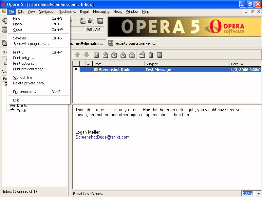The image size is (262, 197).
Task: Open Print setup... menu entry
Action: (x=39, y=58)
